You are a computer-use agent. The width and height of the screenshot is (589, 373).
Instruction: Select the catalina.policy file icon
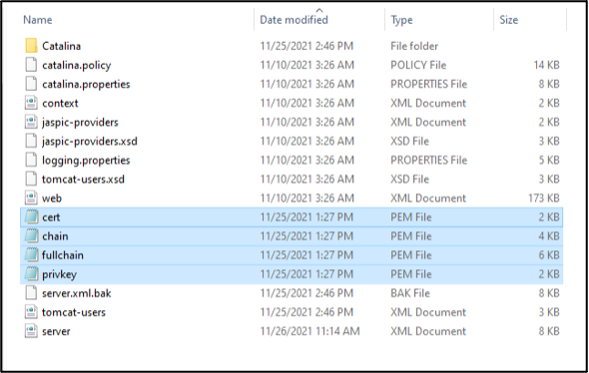(x=32, y=65)
